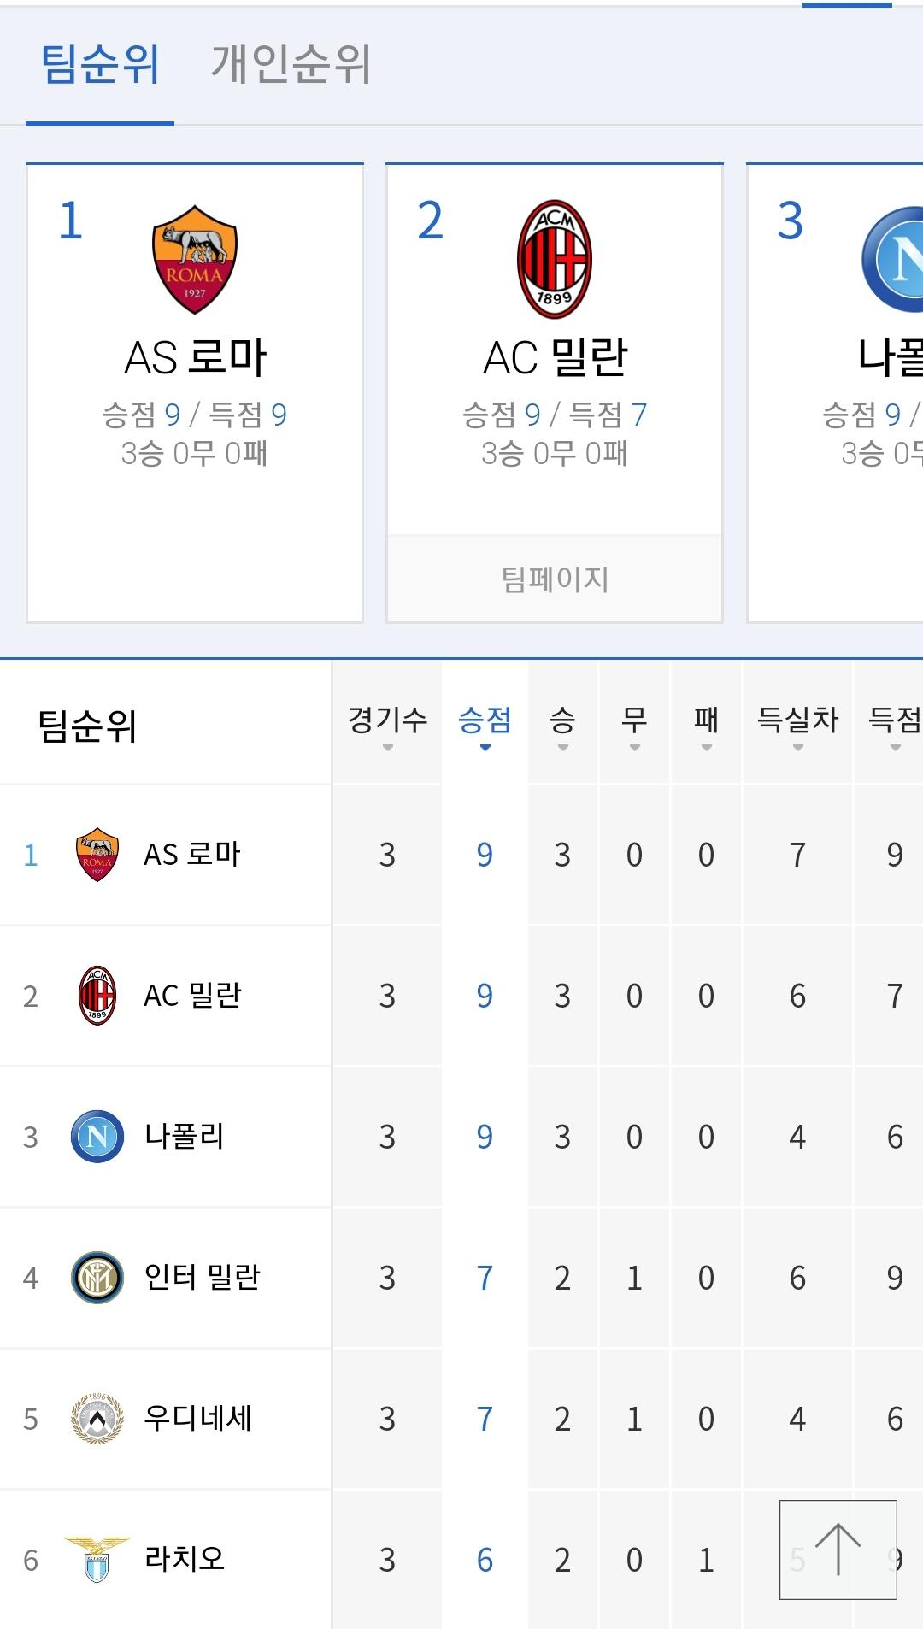Image resolution: width=923 pixels, height=1629 pixels.
Task: Tap the scroll-to-top arrow button
Action: (838, 1550)
